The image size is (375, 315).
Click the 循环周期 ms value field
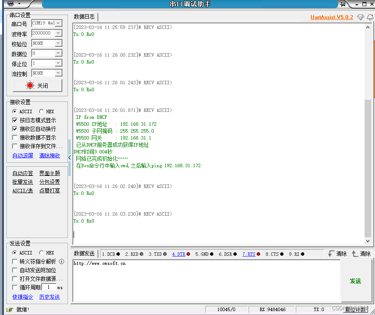click(49, 287)
